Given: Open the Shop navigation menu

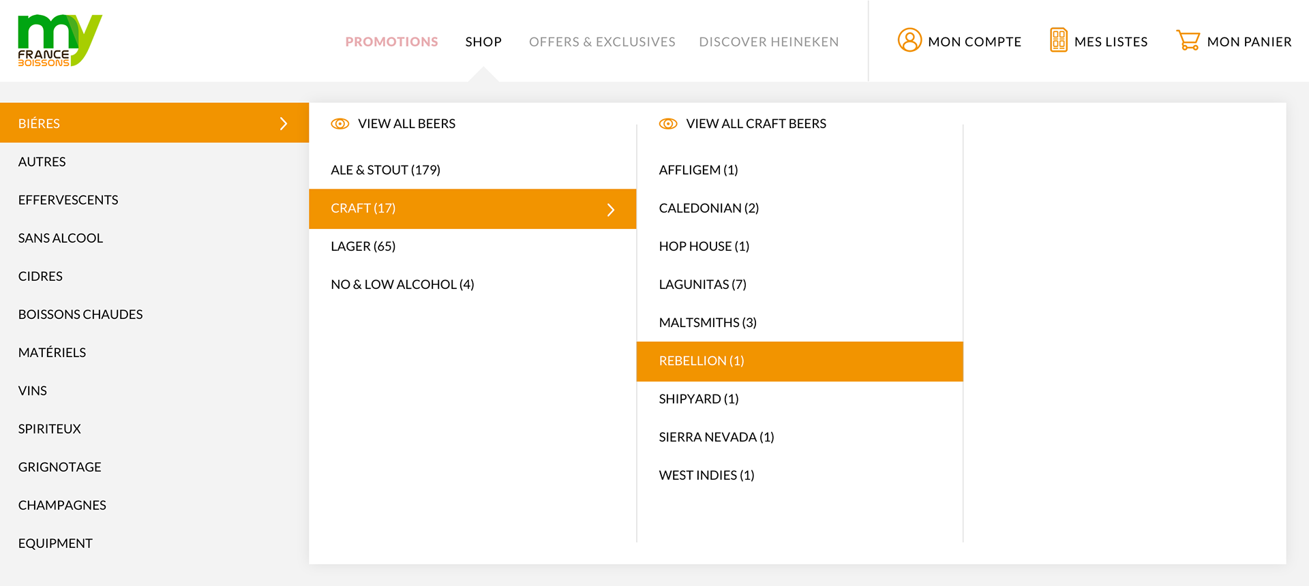Looking at the screenshot, I should coord(483,42).
